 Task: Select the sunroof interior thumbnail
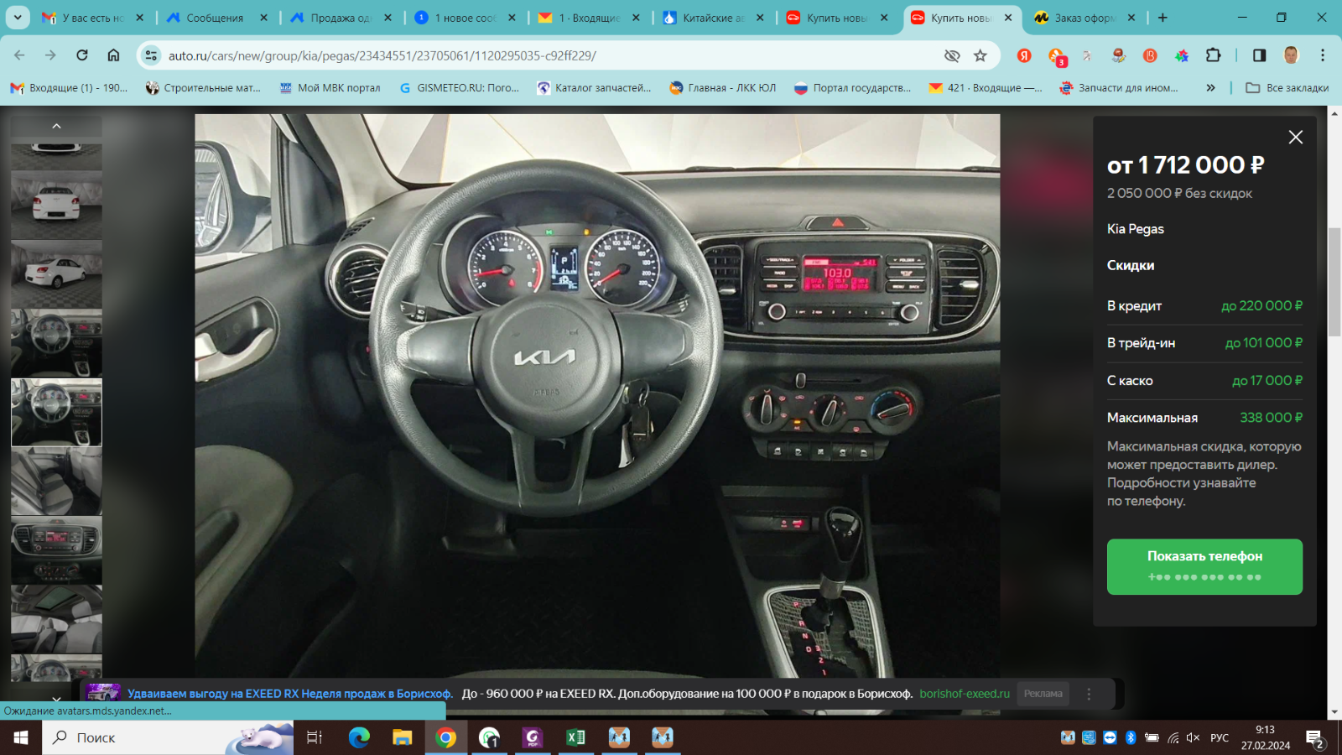click(56, 619)
